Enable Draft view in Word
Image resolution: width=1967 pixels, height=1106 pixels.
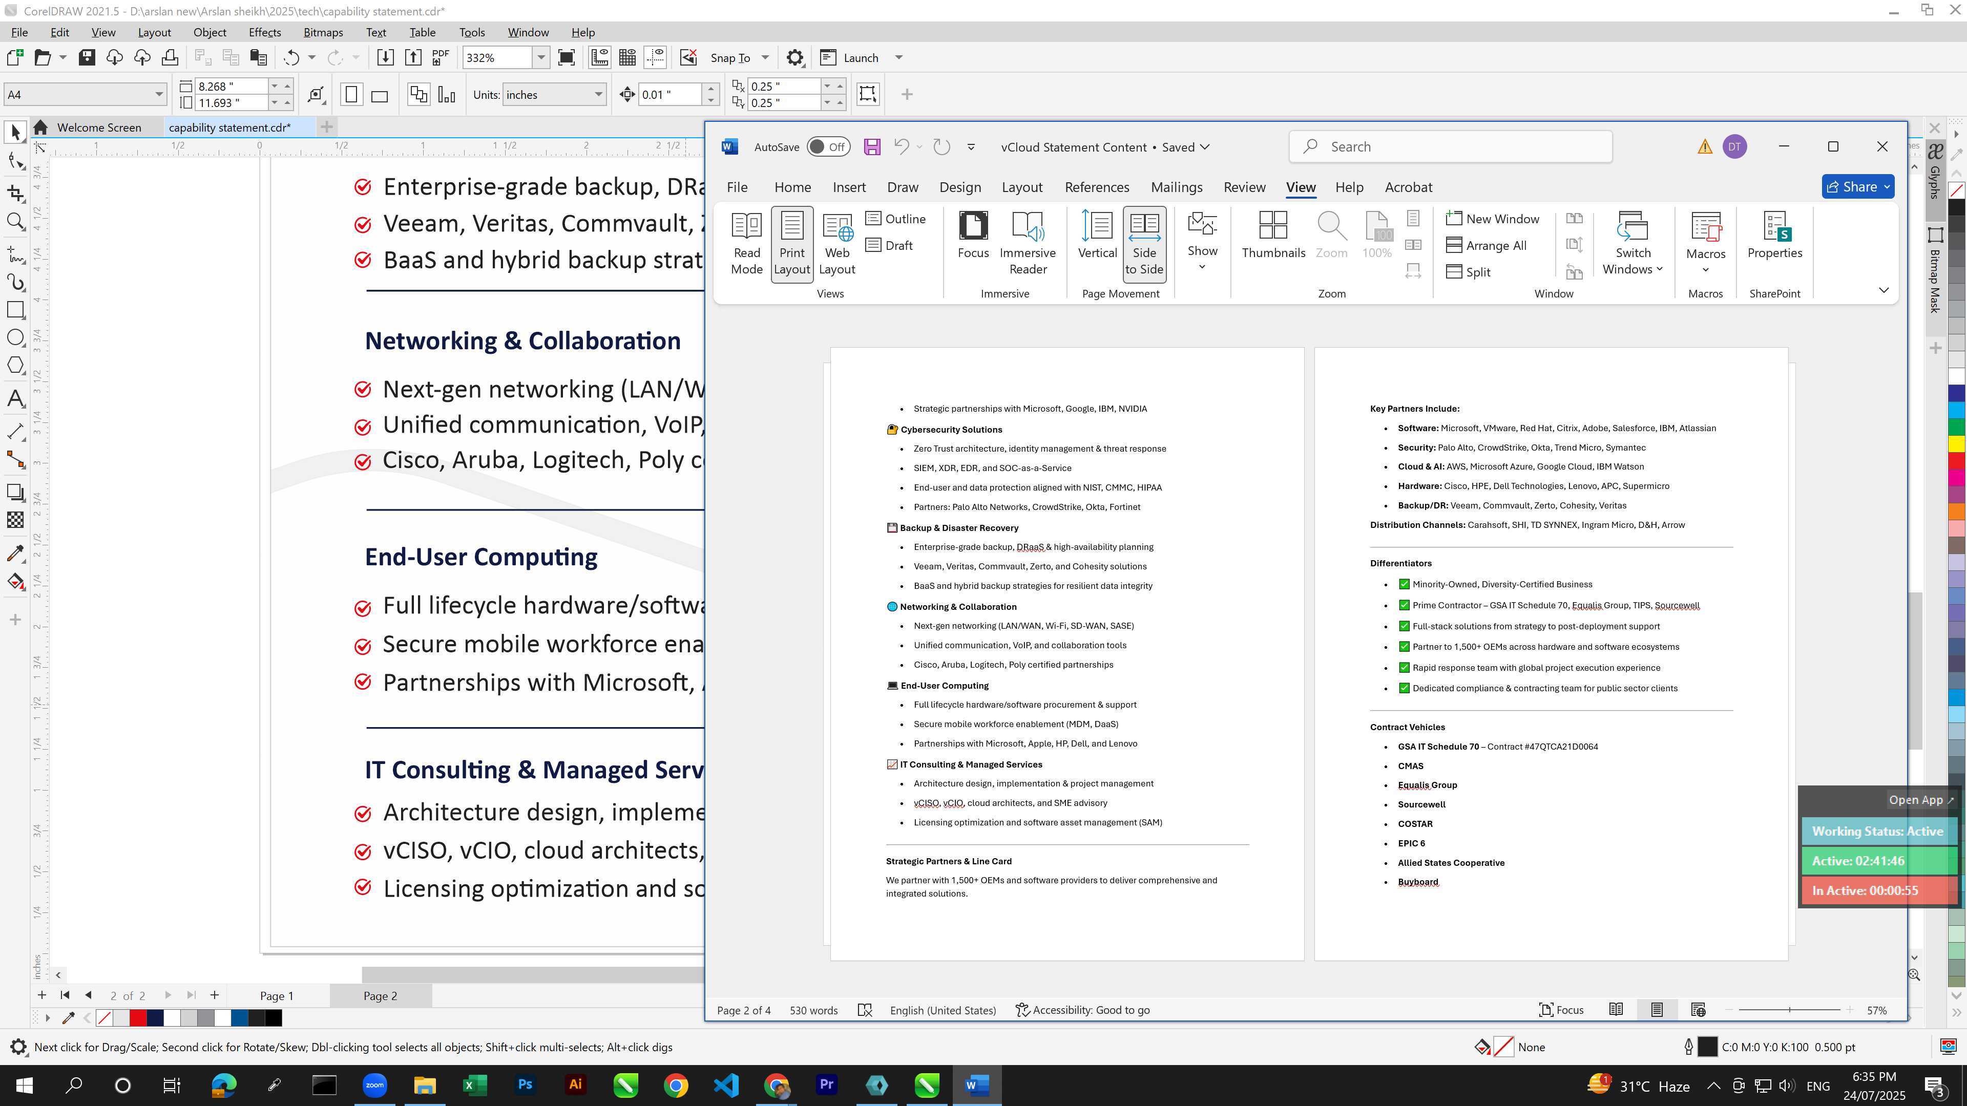coord(890,246)
